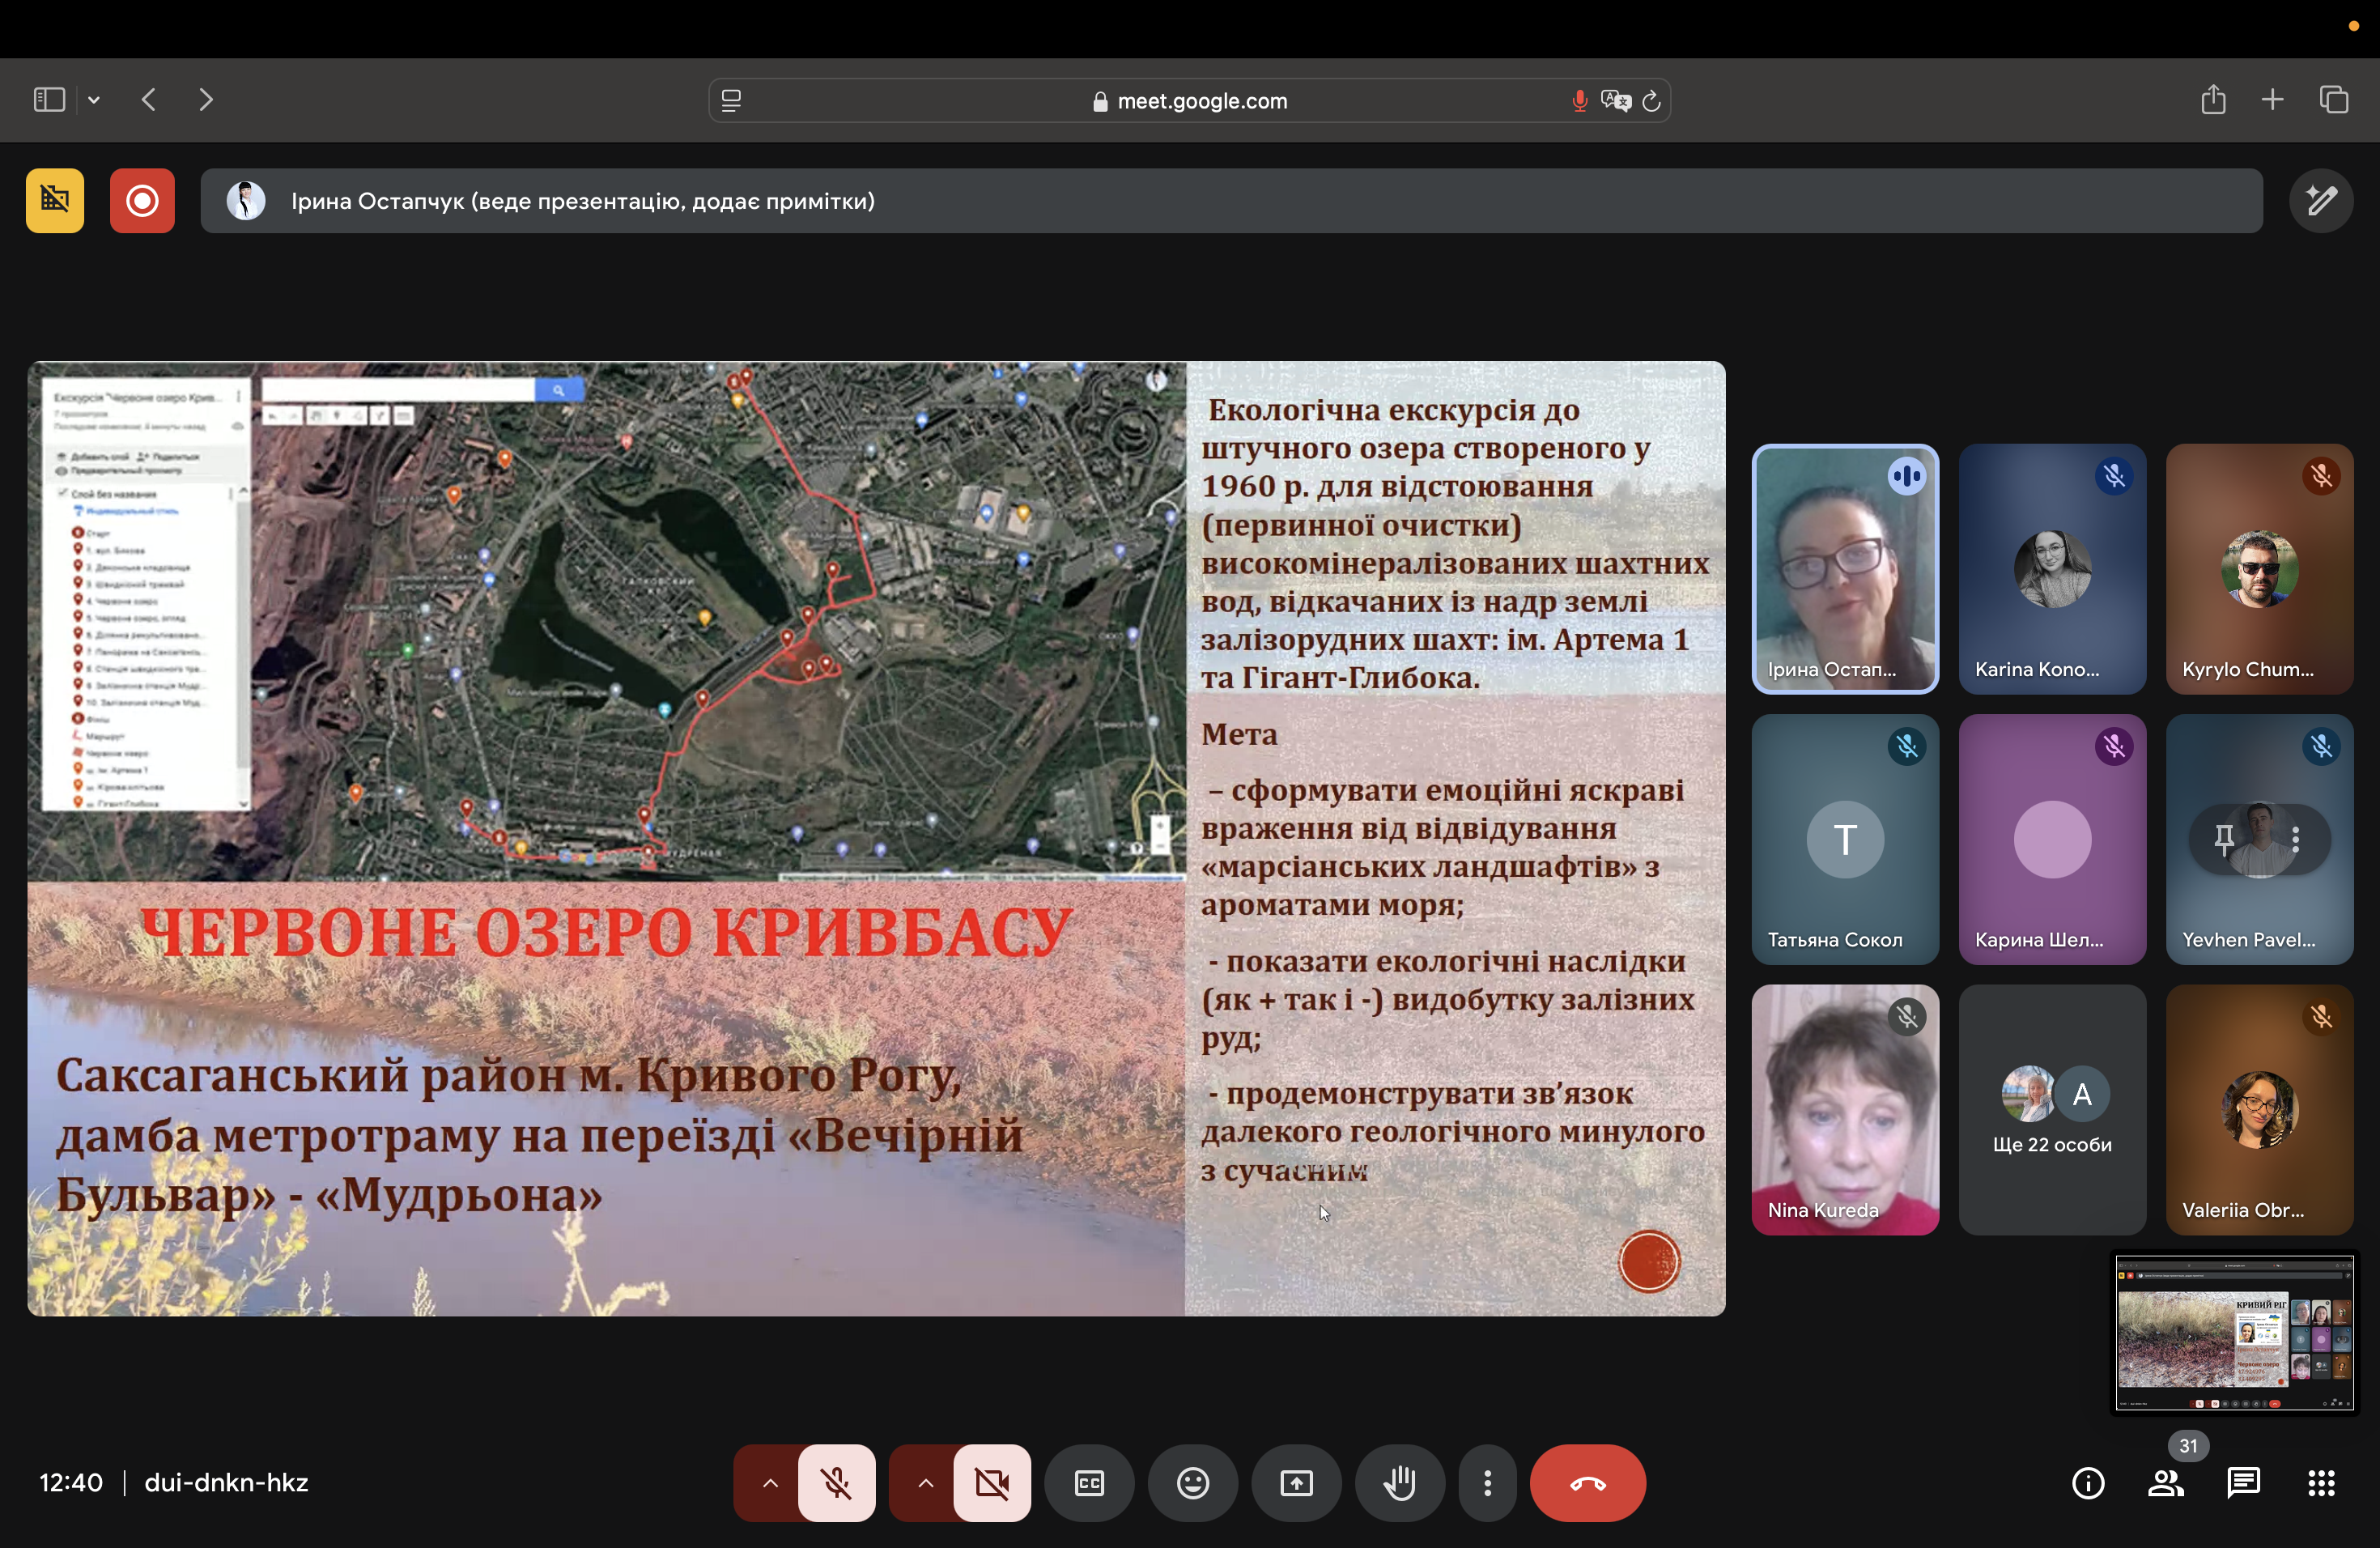Viewport: 2380px width, 1548px height.
Task: Open the Safari sidebar dropdown arrow
Action: (94, 100)
